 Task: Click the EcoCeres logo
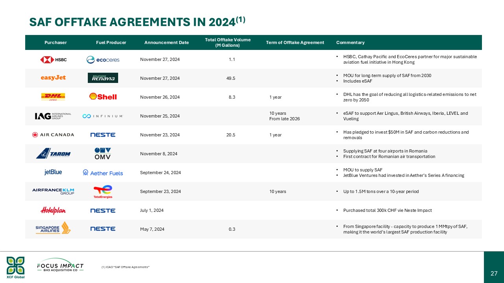coord(103,60)
